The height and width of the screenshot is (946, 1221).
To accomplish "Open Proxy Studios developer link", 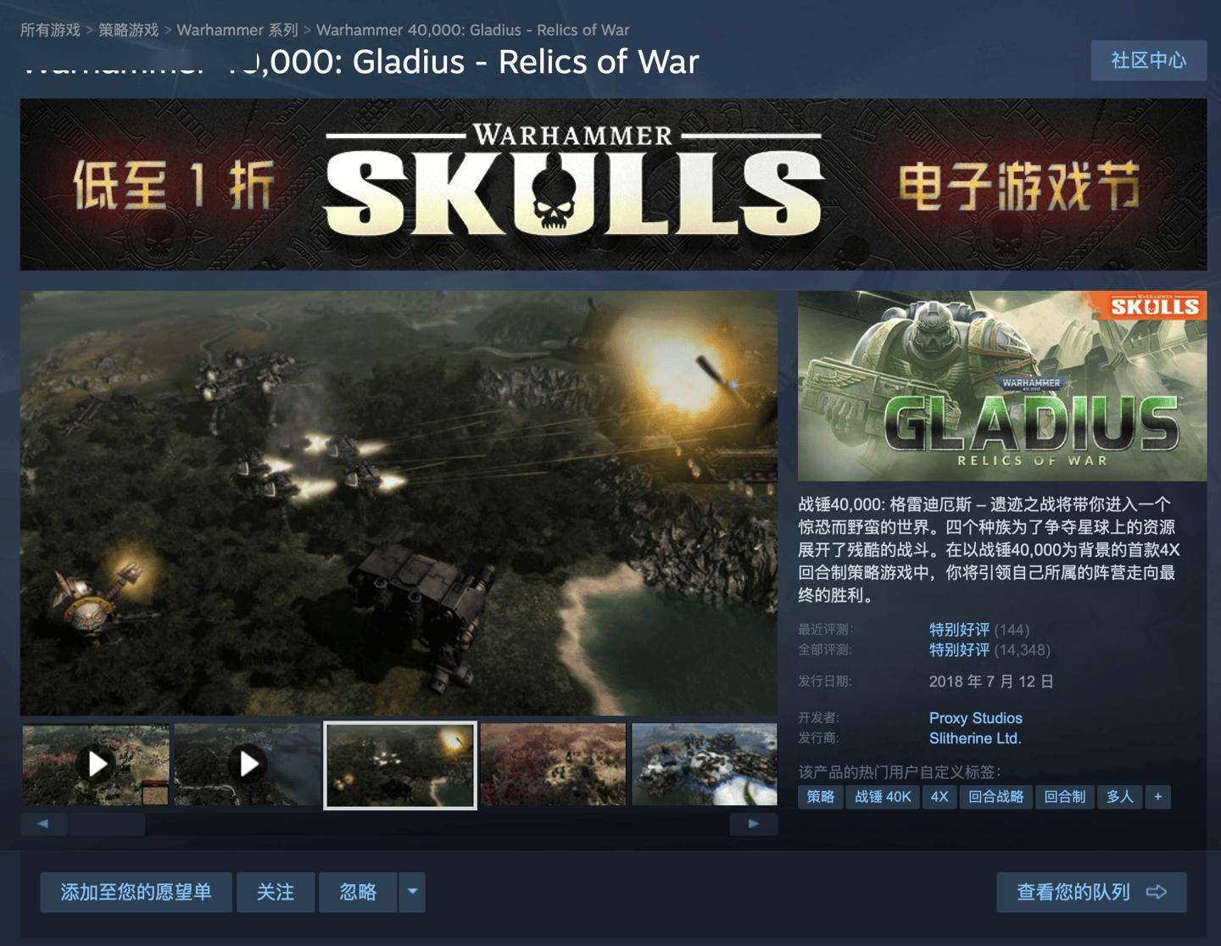I will [x=975, y=718].
